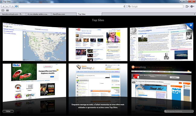This screenshot has width=196, height=116.
Task: Focus the Google search field
Action: pyautogui.click(x=155, y=6)
